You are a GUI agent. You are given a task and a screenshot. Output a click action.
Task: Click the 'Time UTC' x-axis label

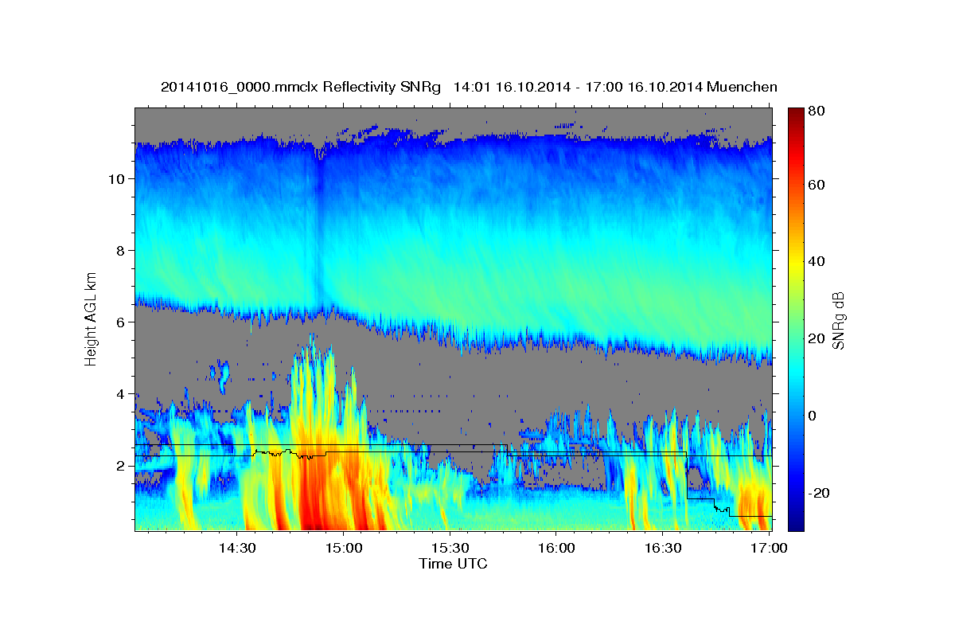[x=453, y=564]
